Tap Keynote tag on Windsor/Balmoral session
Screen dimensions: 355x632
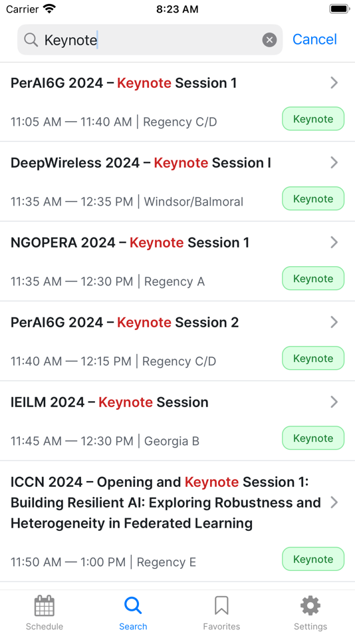pyautogui.click(x=313, y=198)
